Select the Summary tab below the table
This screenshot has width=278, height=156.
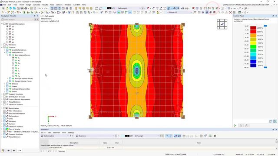(x=62, y=151)
